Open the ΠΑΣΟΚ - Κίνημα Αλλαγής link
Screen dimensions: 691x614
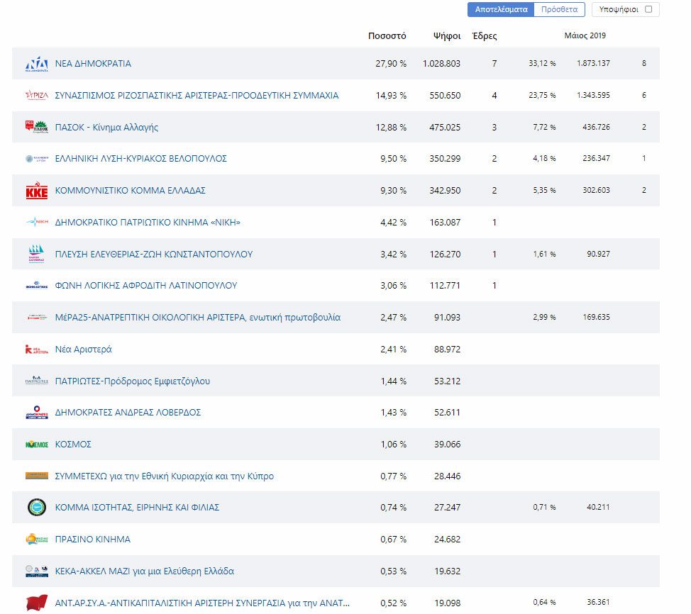pyautogui.click(x=106, y=128)
